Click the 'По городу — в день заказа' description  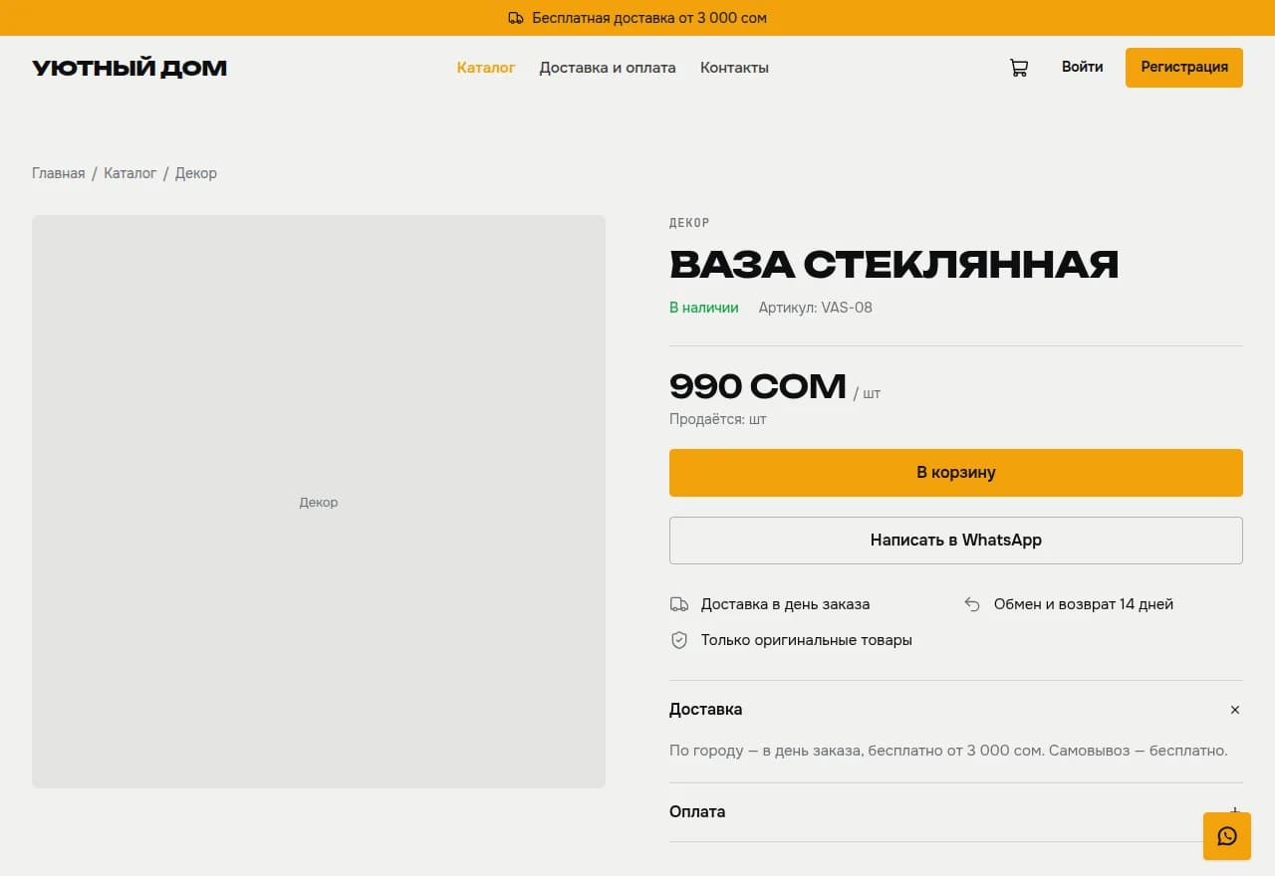click(948, 751)
